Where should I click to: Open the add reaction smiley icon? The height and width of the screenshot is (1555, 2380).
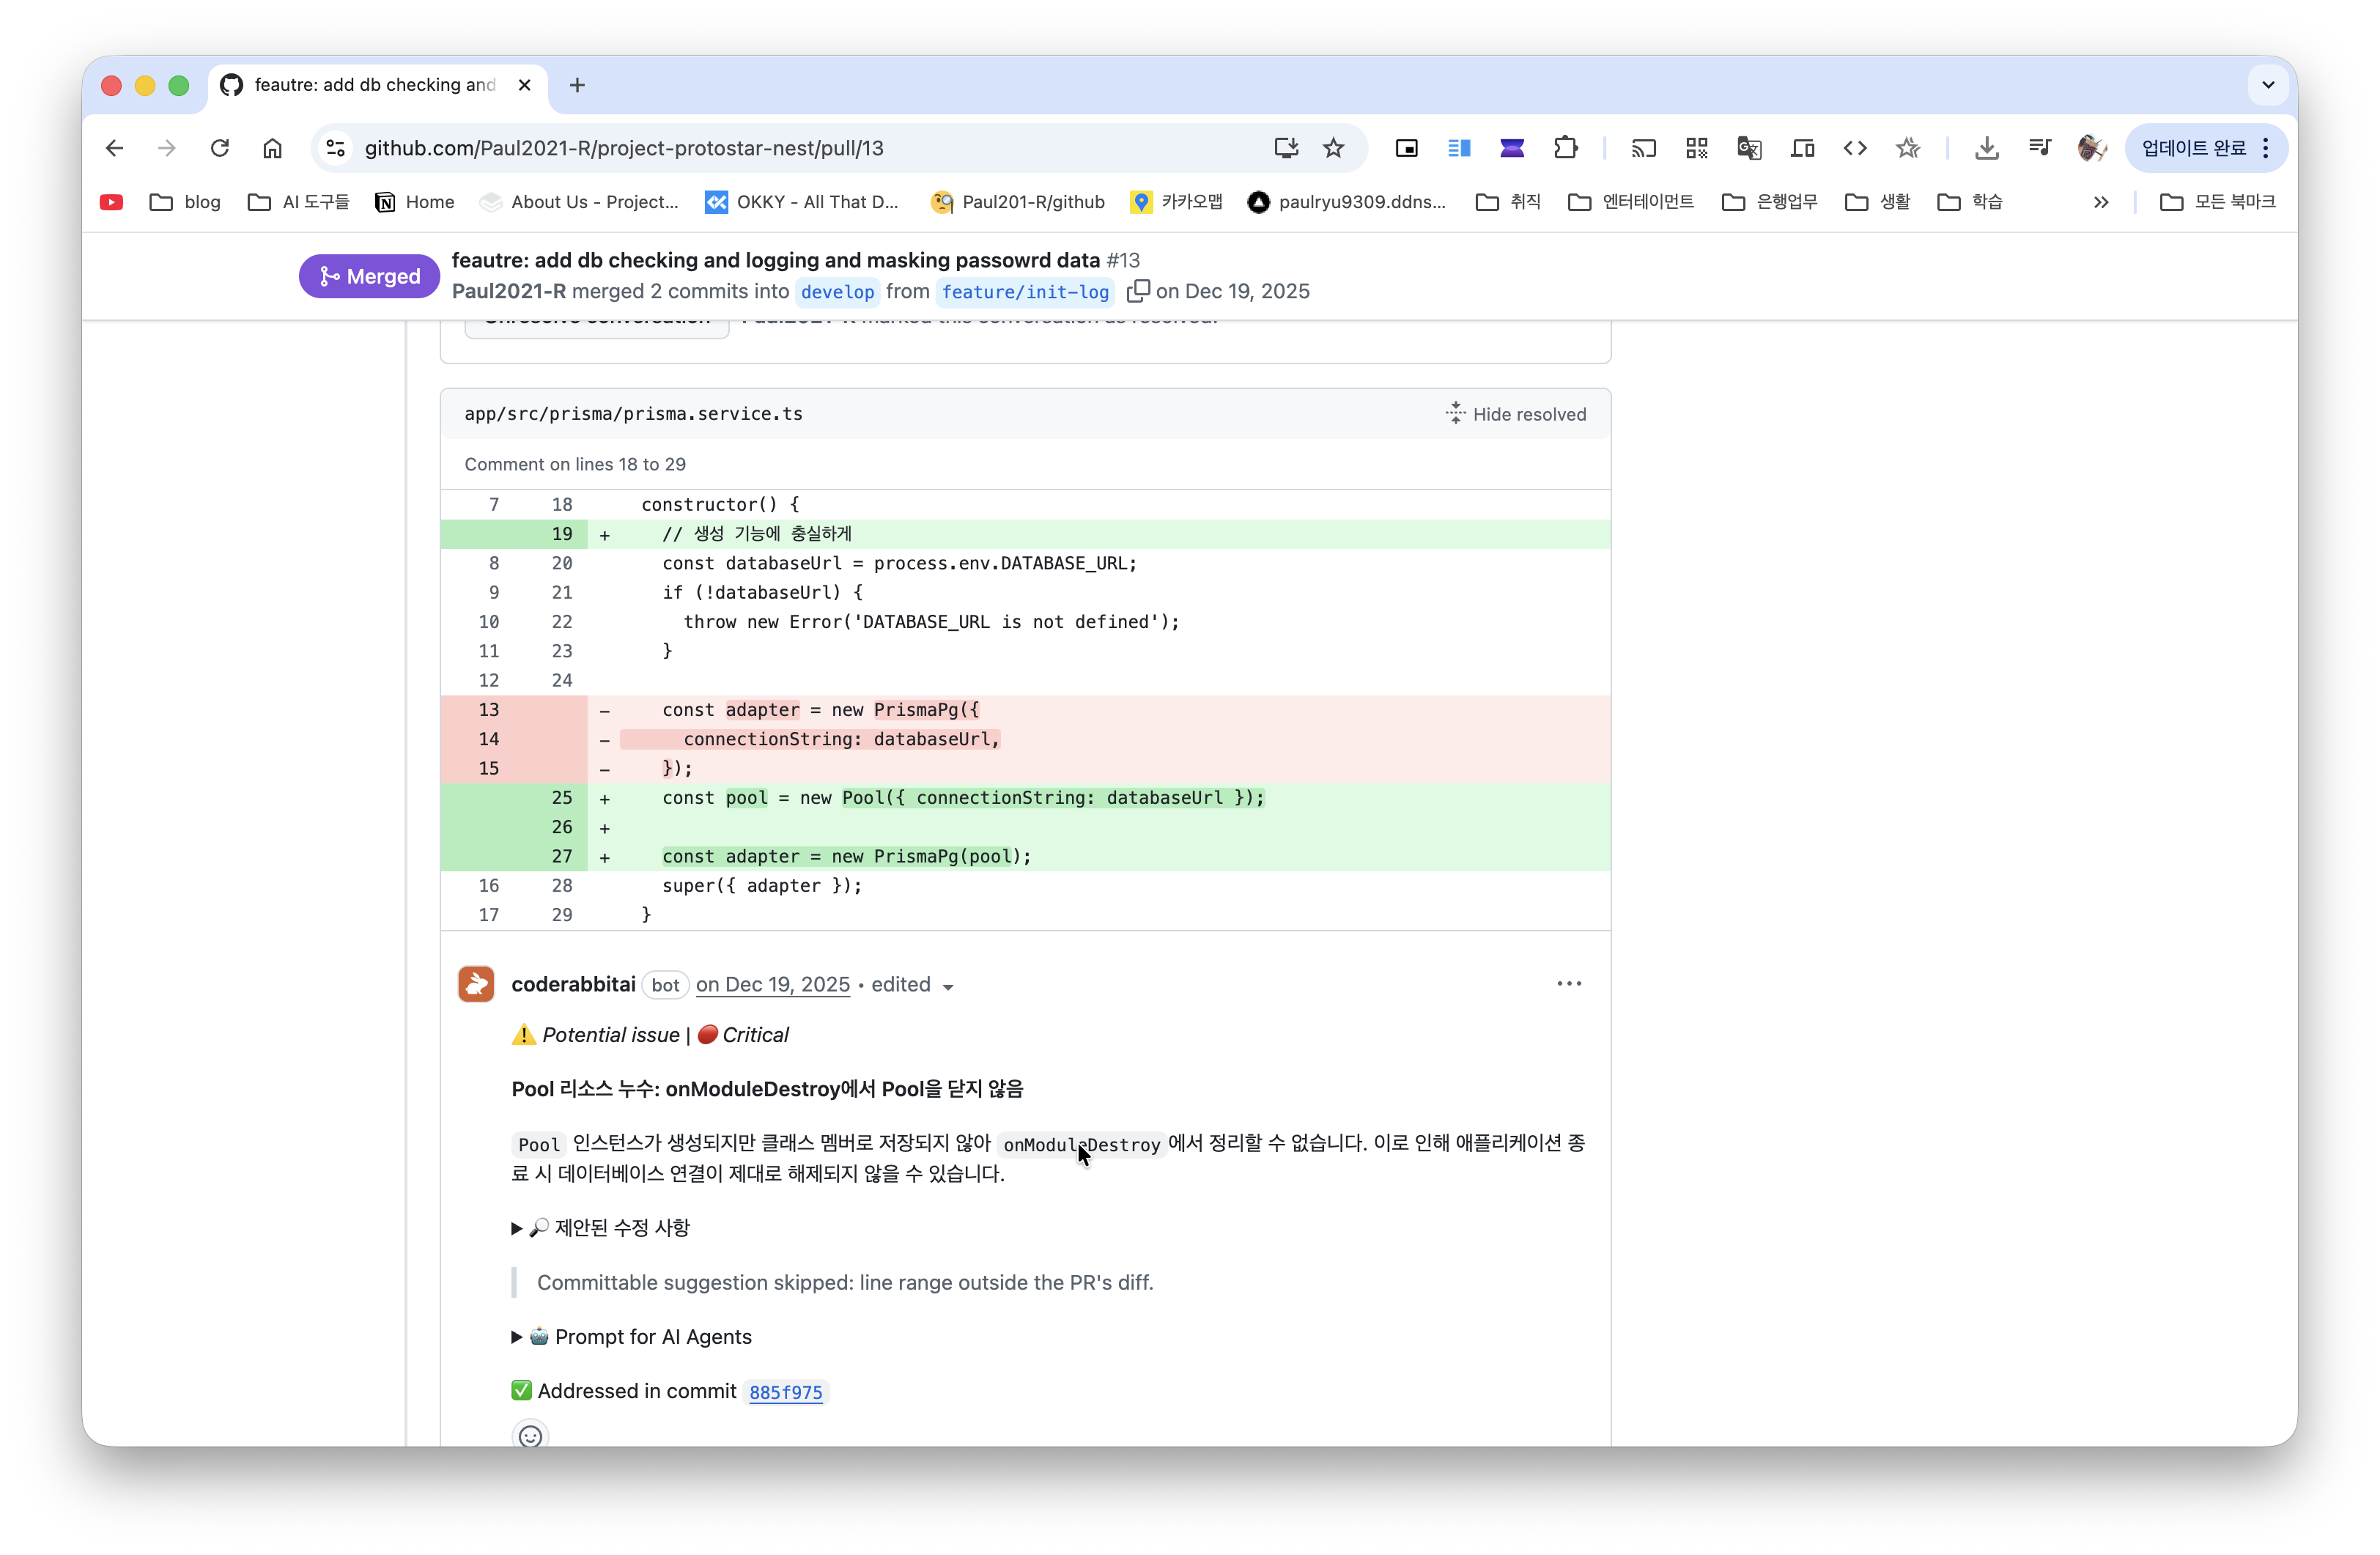click(530, 1435)
